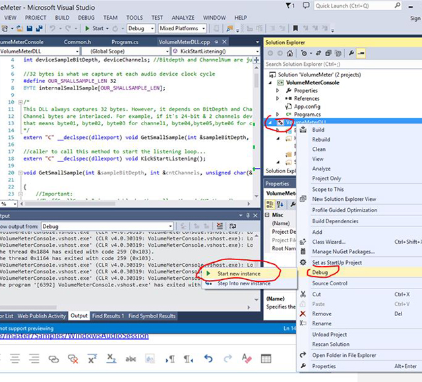Click Clear All icon in Output panel
The height and width of the screenshot is (382, 422).
pos(220,226)
